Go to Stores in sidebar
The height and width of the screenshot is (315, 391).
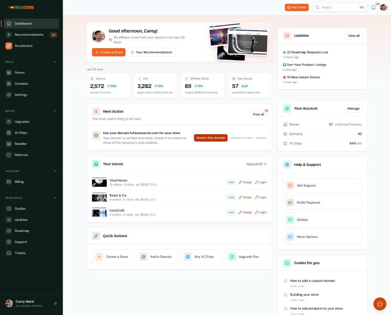pyautogui.click(x=31, y=72)
